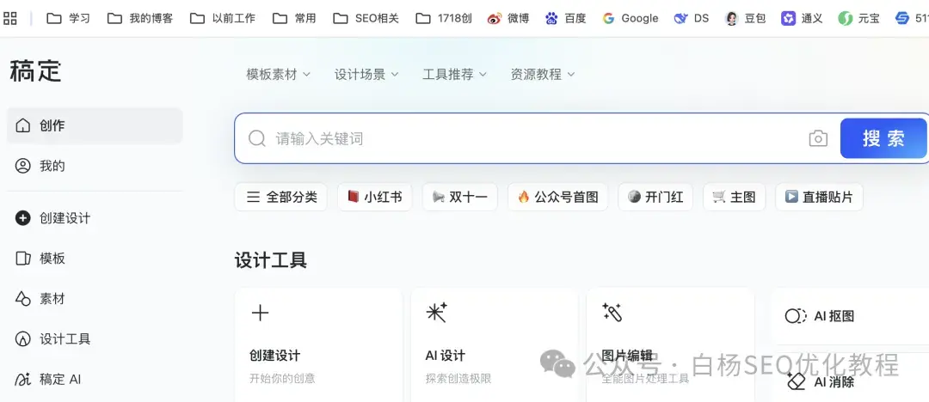929x402 pixels.
Task: Click the sparkle icon on AI 设计 card
Action: tap(437, 313)
